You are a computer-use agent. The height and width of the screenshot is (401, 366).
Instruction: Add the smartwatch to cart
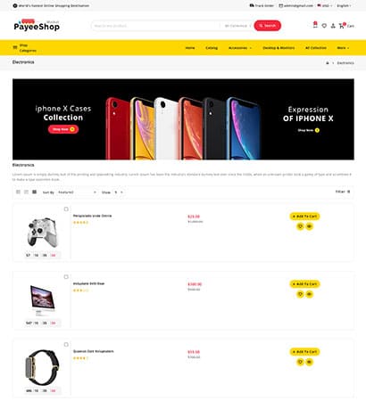click(304, 352)
